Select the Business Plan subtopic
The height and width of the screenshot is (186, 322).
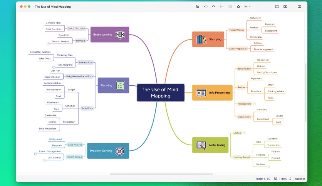point(86,63)
